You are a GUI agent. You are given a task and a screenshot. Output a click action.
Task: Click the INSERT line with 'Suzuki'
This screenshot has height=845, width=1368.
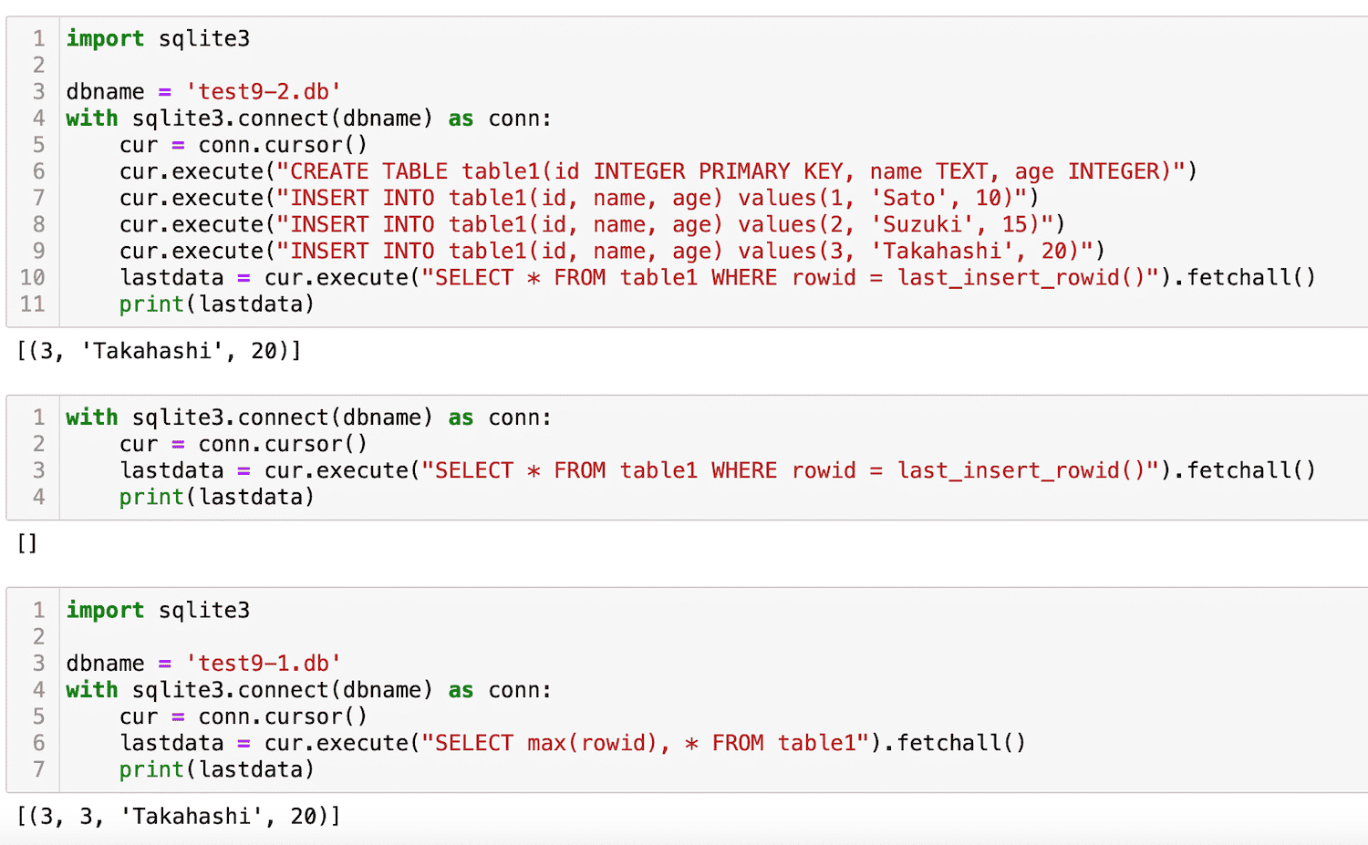[591, 224]
